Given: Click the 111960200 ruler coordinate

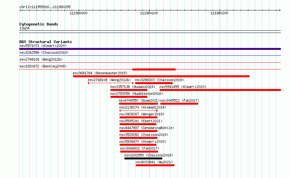Looking at the screenshot, I should click(x=219, y=13).
